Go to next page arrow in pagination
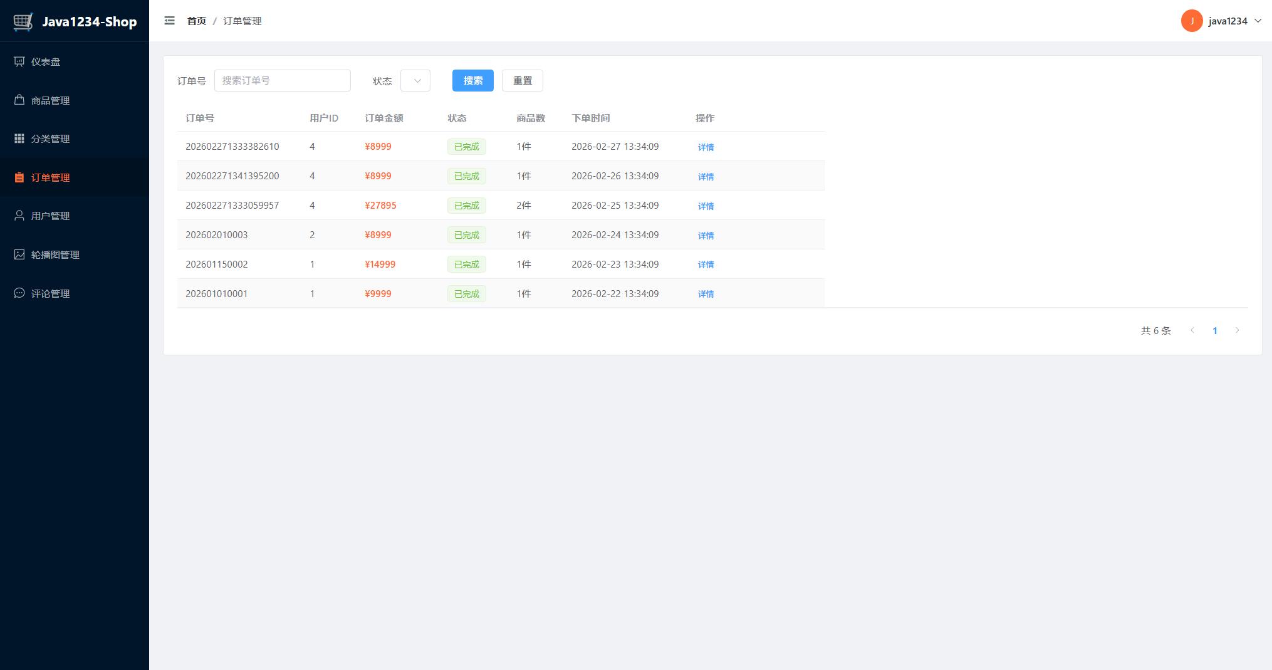 pos(1237,330)
